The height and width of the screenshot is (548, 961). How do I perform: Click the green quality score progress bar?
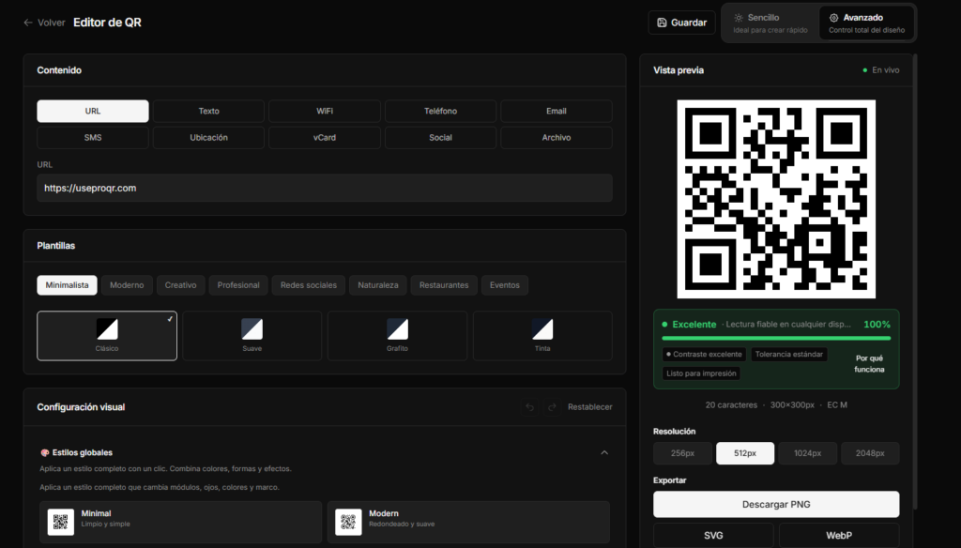(776, 339)
